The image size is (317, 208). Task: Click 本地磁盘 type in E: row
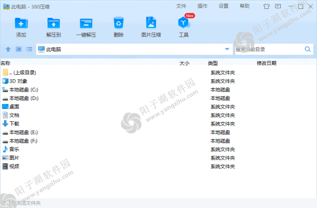coord(220,132)
